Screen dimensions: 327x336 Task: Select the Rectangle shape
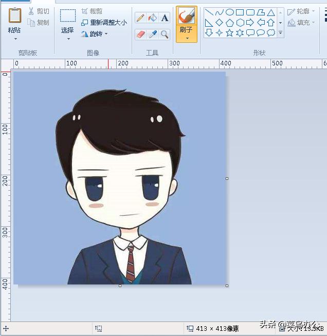(x=240, y=12)
